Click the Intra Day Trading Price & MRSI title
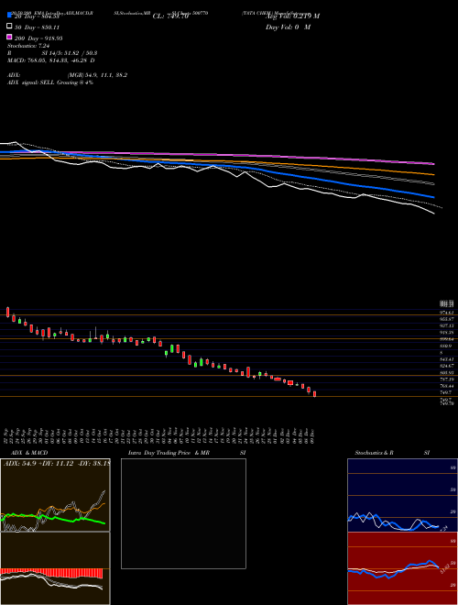The image size is (458, 605). point(187,453)
